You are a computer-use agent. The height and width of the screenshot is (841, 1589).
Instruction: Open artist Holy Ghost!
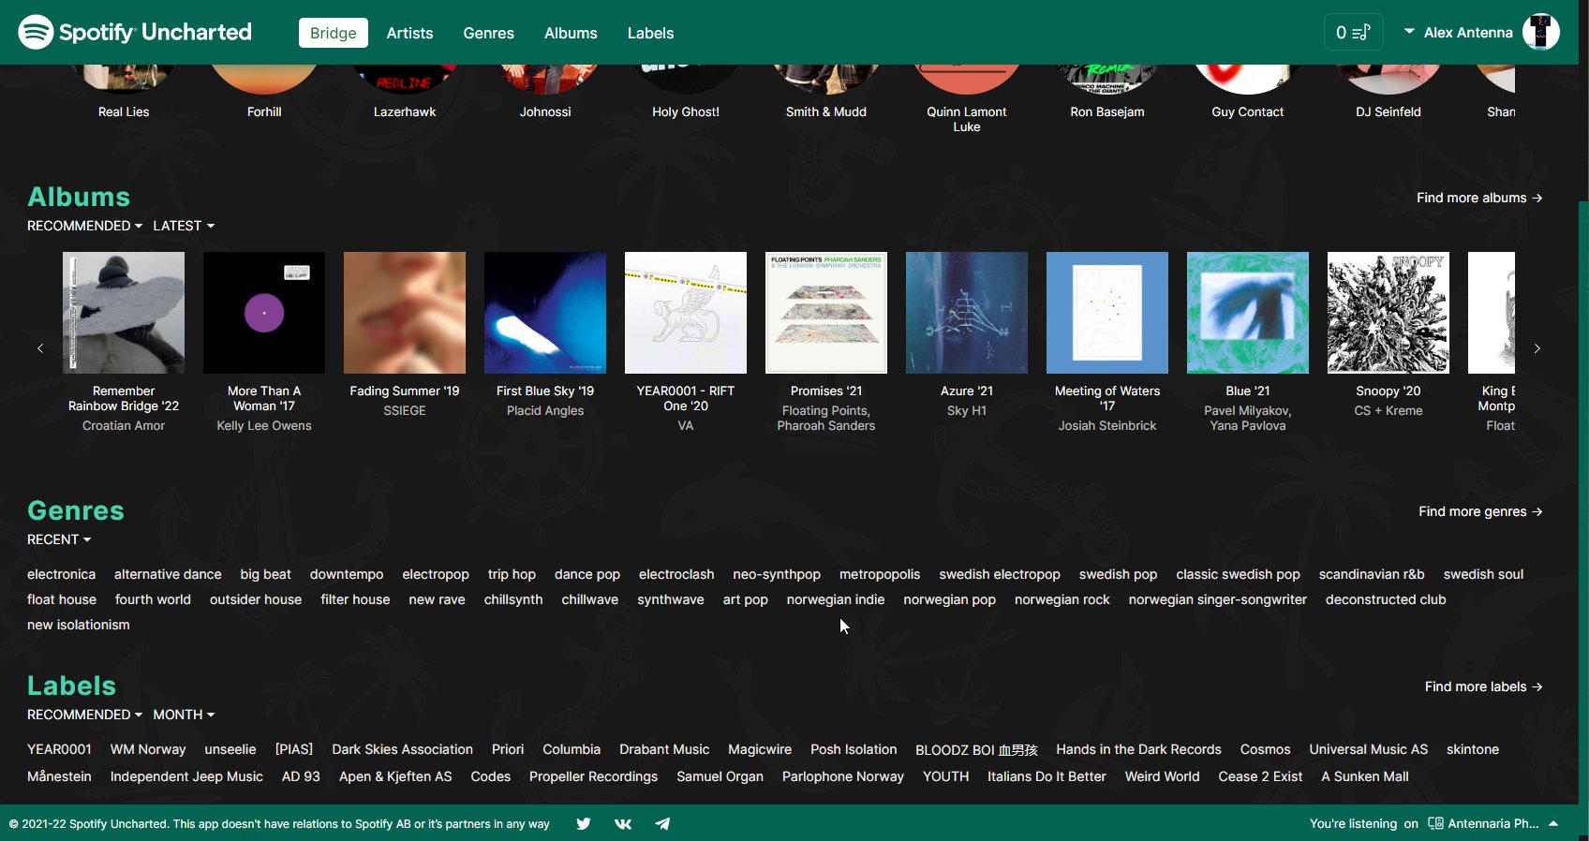point(686,111)
